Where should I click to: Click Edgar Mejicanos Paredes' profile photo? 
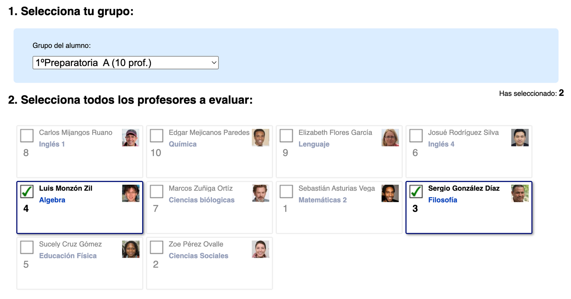click(261, 137)
